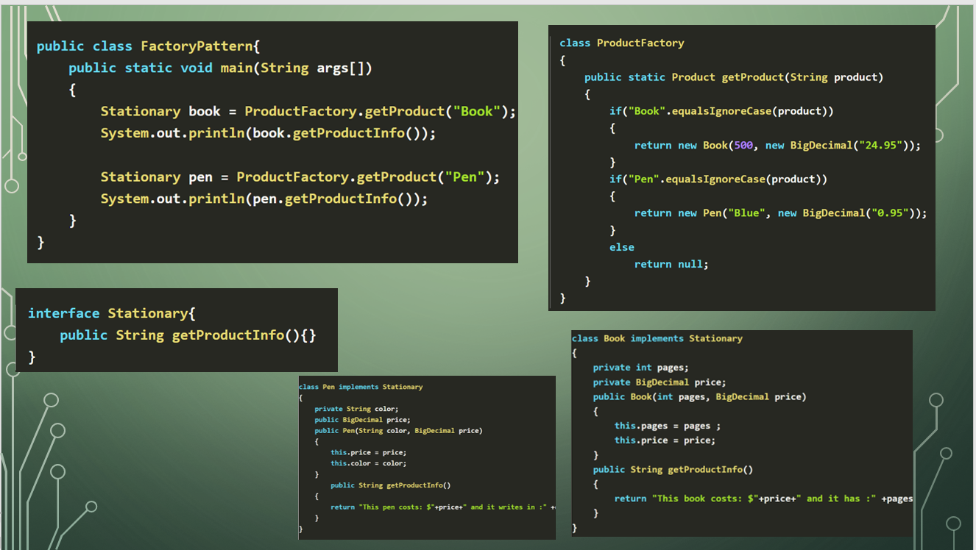Click "this.price = price;" inside the Pen class

368,453
